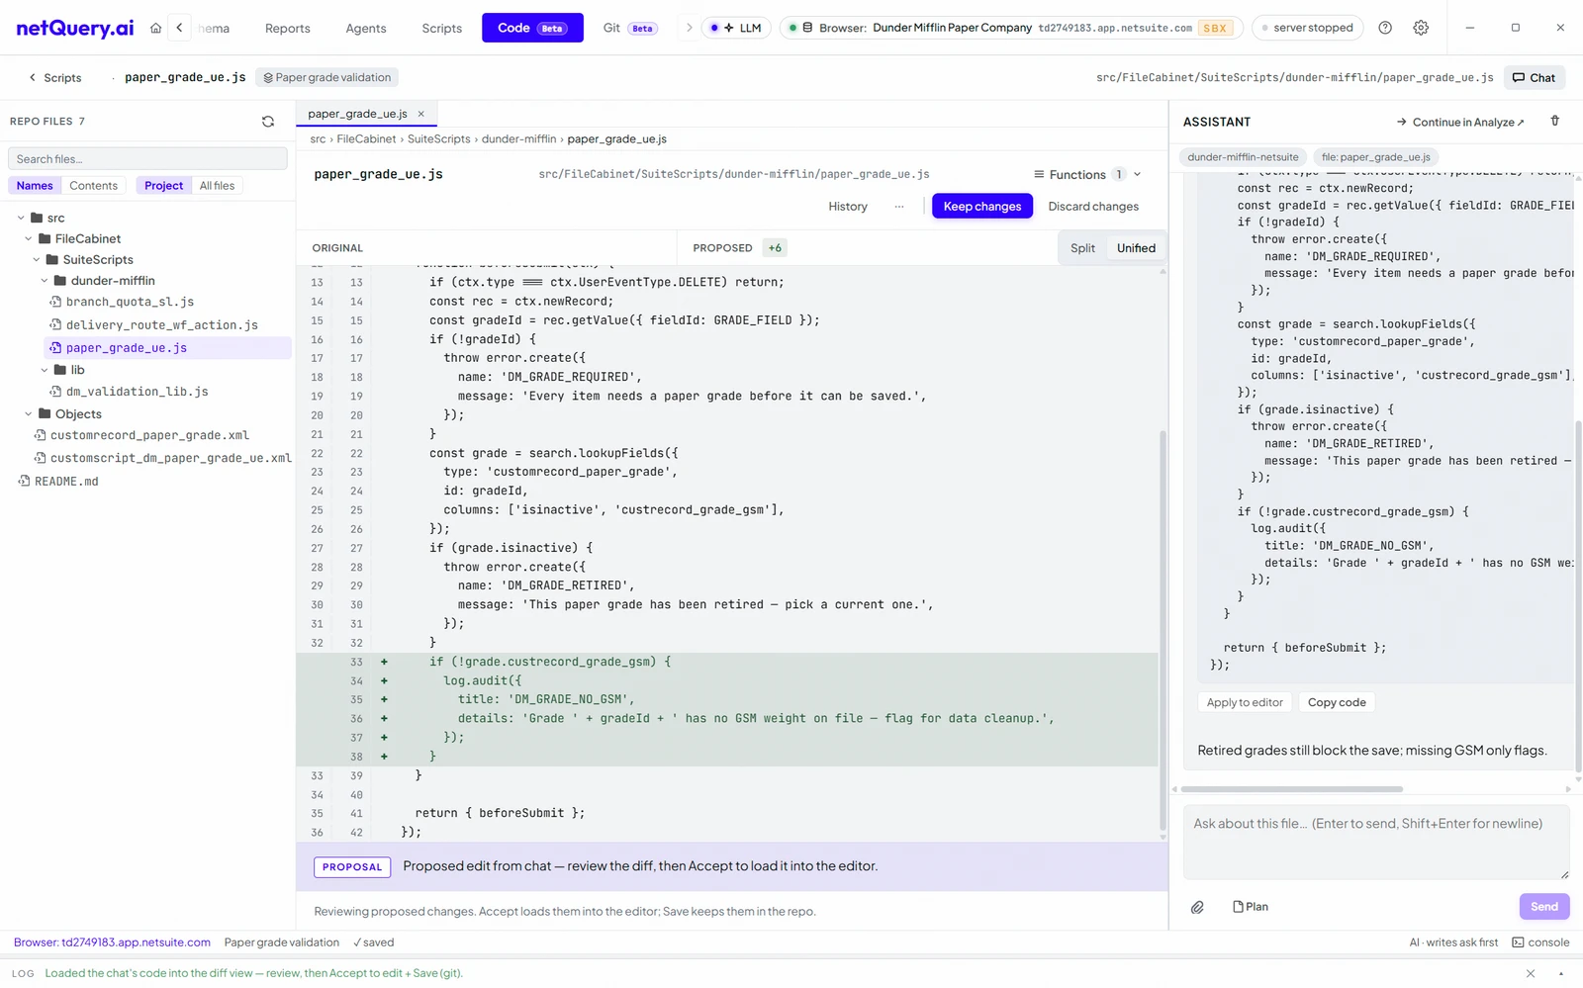The height and width of the screenshot is (988, 1583).
Task: Delete the assistant conversation (trash icon)
Action: coord(1554,121)
